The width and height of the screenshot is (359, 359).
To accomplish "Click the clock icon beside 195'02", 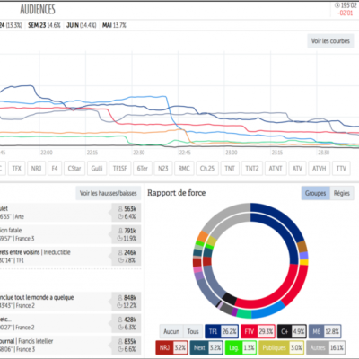I will [x=337, y=5].
